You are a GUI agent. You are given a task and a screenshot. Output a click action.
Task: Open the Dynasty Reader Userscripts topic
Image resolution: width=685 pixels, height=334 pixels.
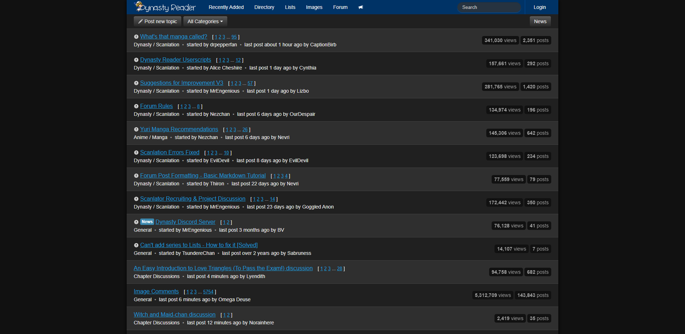tap(176, 60)
